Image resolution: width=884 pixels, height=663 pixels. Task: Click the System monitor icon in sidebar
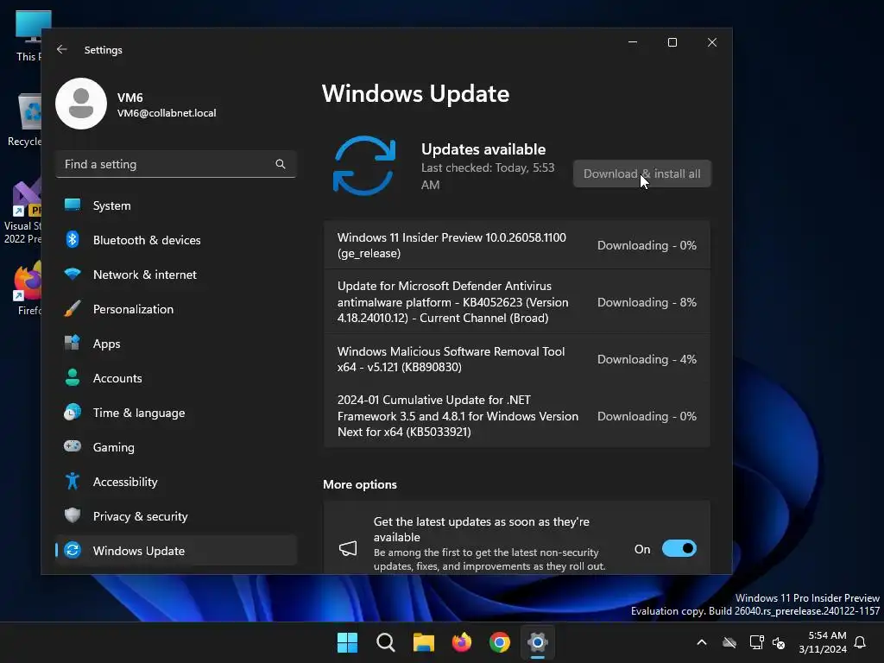click(x=73, y=205)
